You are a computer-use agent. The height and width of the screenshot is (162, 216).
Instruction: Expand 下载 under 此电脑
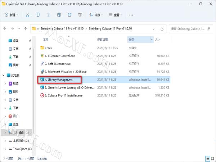pyautogui.click(x=5, y=108)
